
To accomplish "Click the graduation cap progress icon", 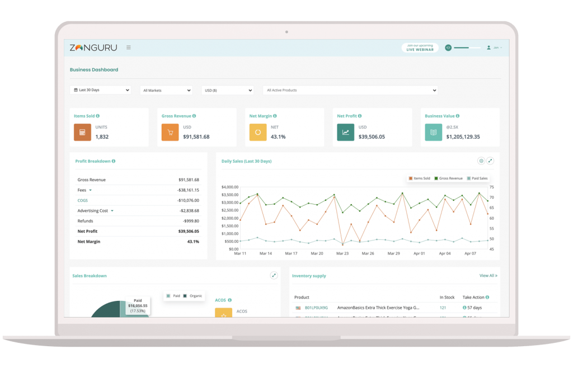I will 448,48.
